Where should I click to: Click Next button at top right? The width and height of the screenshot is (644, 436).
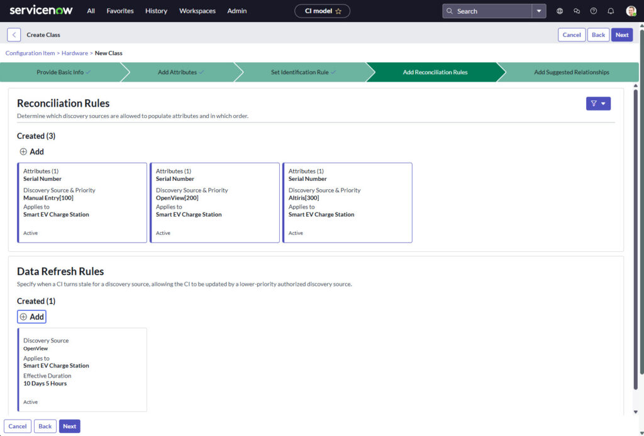pos(622,35)
